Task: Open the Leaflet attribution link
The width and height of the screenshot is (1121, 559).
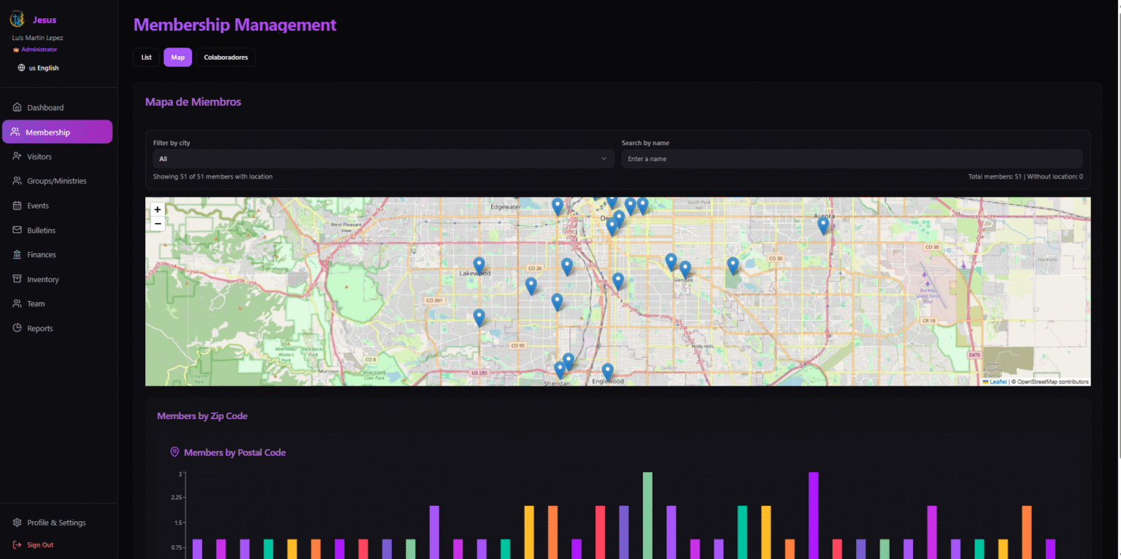Action: pos(998,382)
